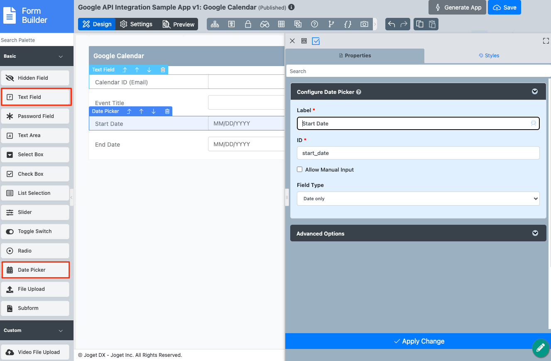551x361 pixels.
Task: Open the git branch diff icon
Action: 331,24
